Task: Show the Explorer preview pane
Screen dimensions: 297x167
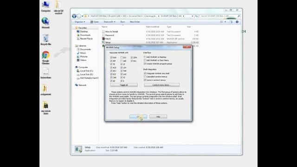Action: coord(231,22)
